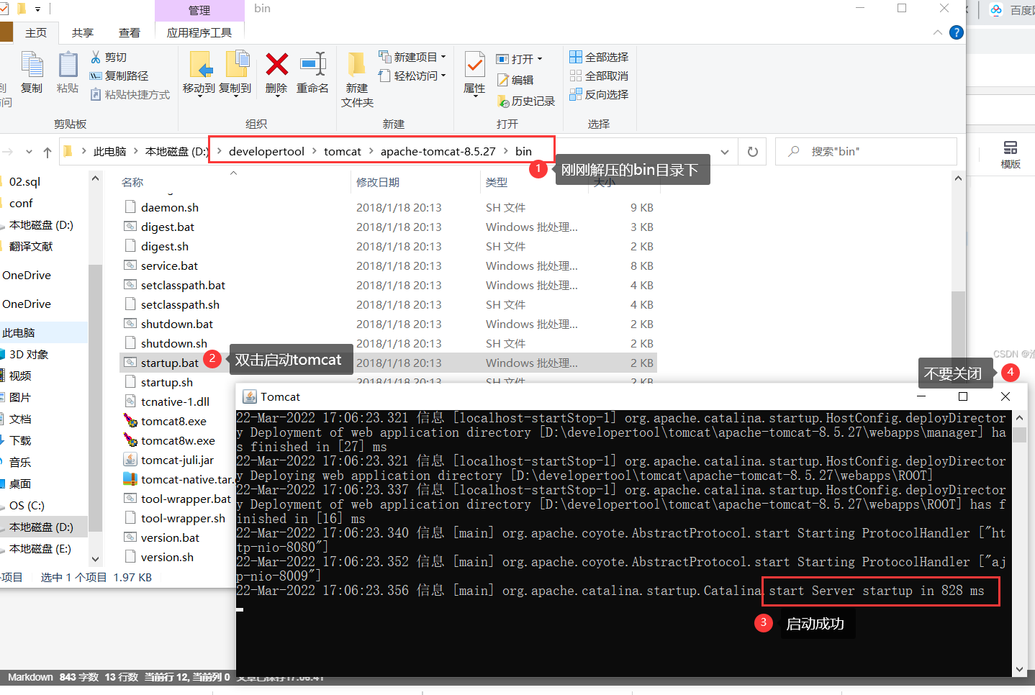Screen dimensions: 1035x695
Task: Select the version.bat file
Action: tap(170, 537)
